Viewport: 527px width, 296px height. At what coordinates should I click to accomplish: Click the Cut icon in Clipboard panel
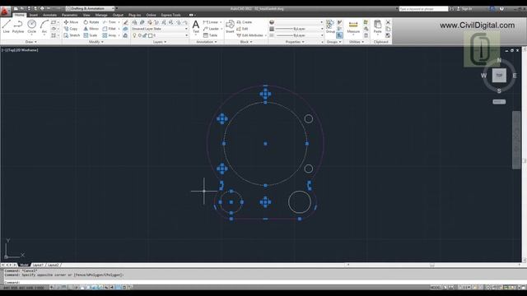pyautogui.click(x=388, y=22)
